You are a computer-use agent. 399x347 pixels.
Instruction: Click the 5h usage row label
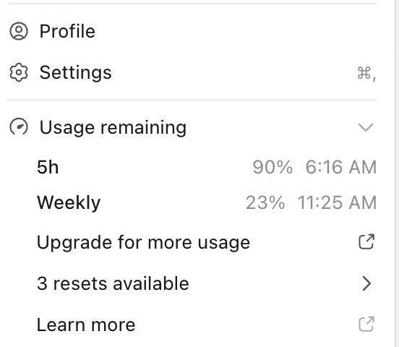pyautogui.click(x=48, y=167)
